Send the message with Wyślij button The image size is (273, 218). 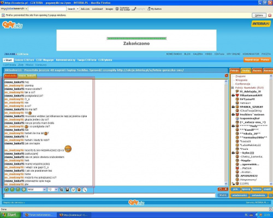tap(223, 195)
